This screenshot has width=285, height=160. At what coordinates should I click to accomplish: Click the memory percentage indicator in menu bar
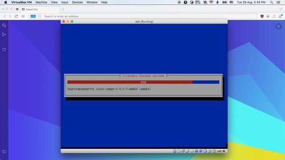coord(198,2)
